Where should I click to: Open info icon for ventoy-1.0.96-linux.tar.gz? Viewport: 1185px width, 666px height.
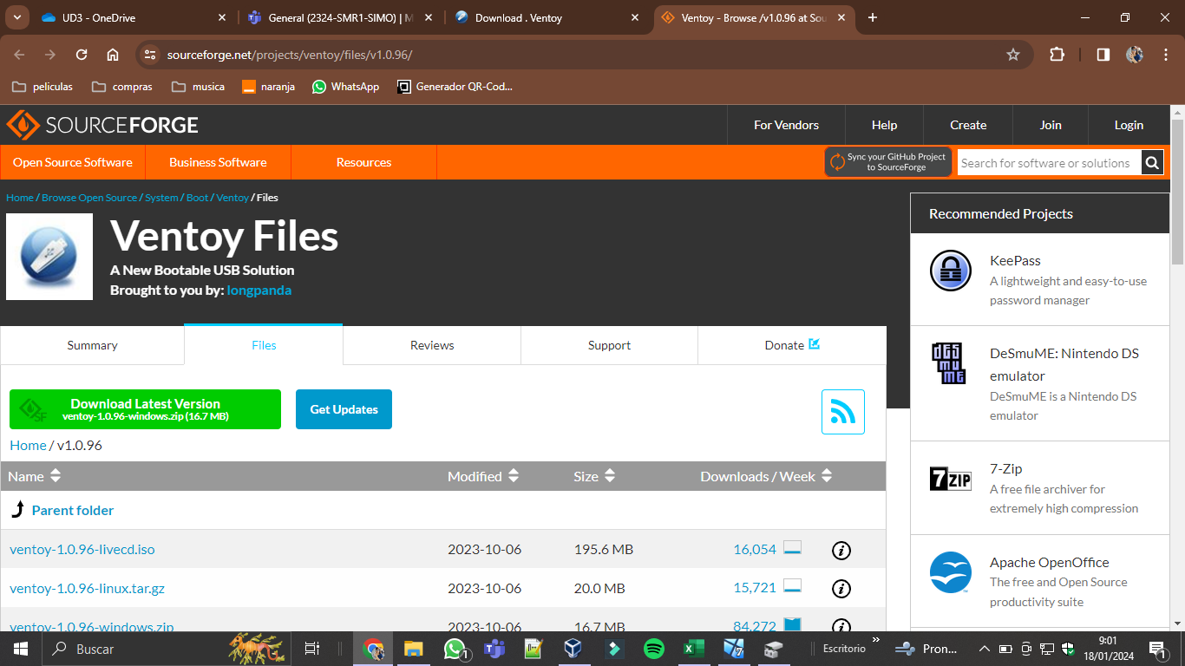click(841, 589)
